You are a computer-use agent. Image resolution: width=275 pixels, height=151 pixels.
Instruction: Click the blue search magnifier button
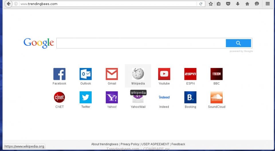click(x=238, y=43)
